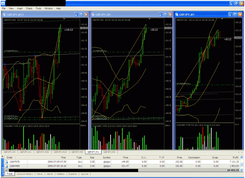245x178 pixels.
Task: Click open price 151.47 cell
Action: pyautogui.click(x=125, y=166)
